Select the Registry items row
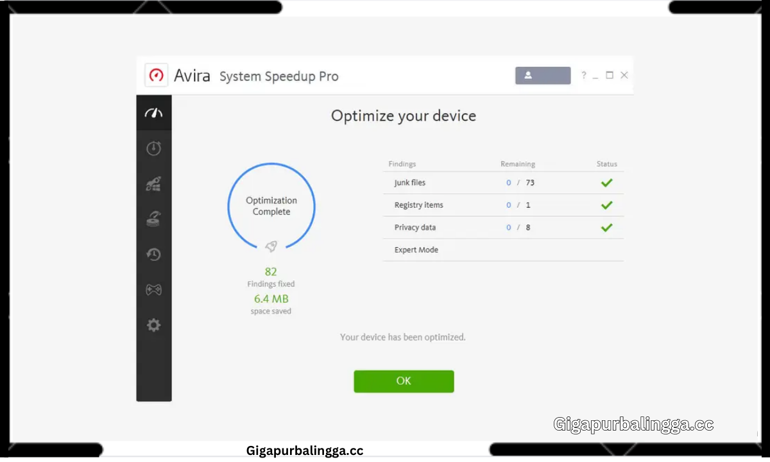The width and height of the screenshot is (770, 462). coord(503,205)
